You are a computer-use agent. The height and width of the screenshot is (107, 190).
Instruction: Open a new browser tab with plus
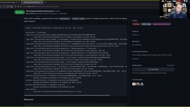click(45, 2)
